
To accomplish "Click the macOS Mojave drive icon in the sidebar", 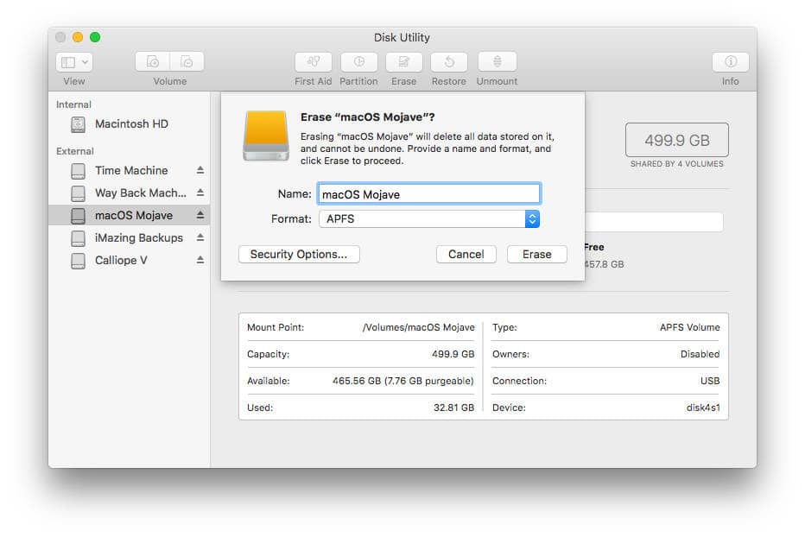I will [x=78, y=216].
